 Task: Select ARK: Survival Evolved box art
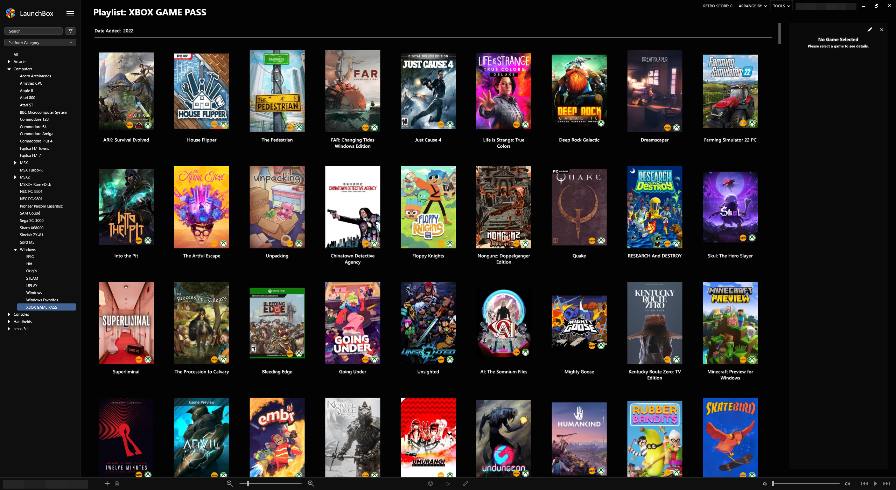click(x=126, y=91)
